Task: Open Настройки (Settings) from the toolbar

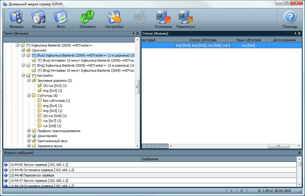Action: pyautogui.click(x=114, y=19)
